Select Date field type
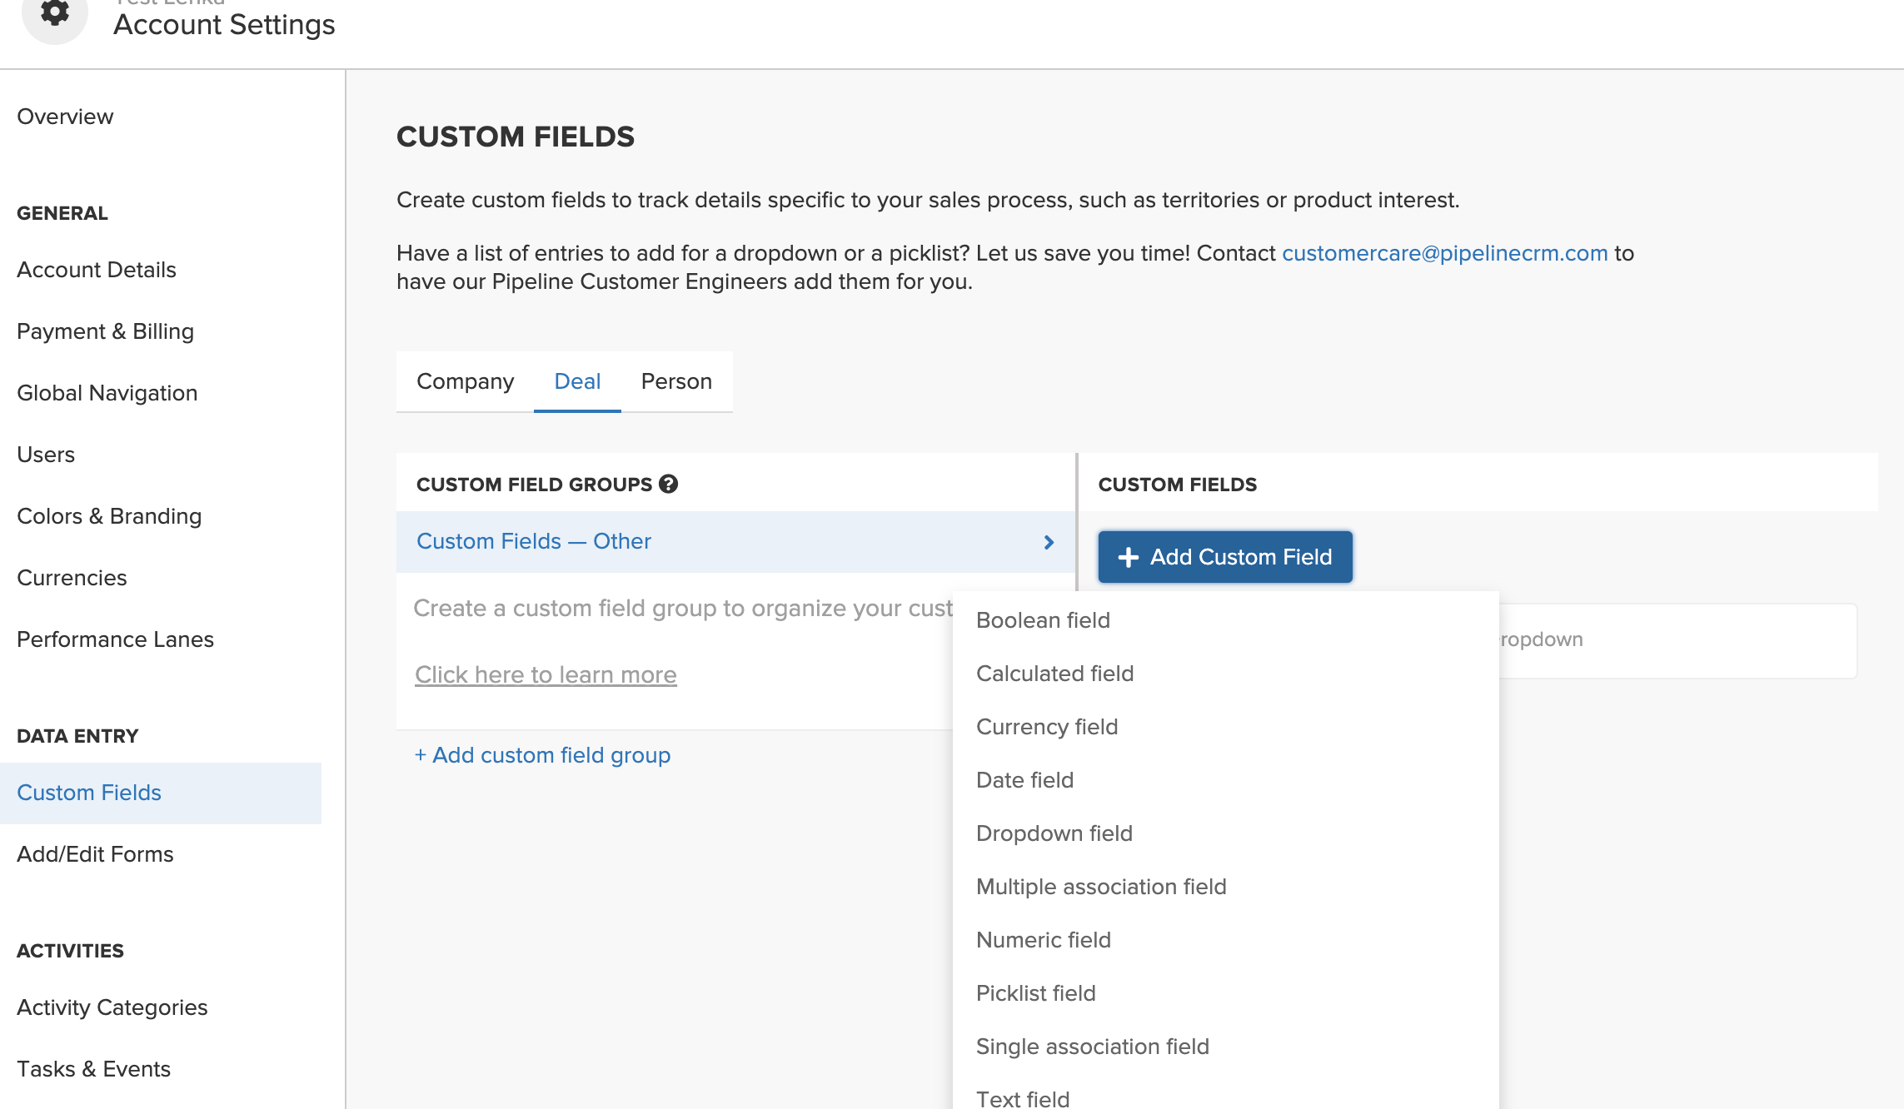 tap(1024, 779)
